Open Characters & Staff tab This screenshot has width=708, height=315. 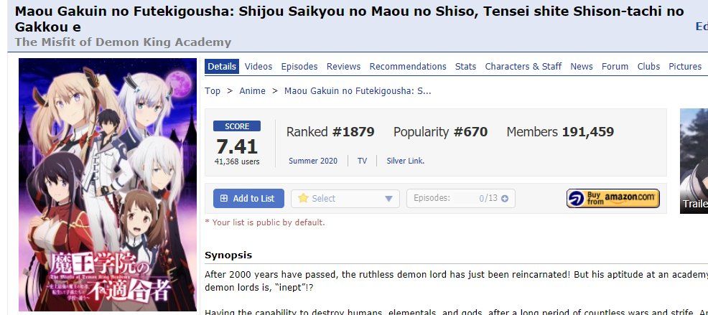(x=523, y=67)
